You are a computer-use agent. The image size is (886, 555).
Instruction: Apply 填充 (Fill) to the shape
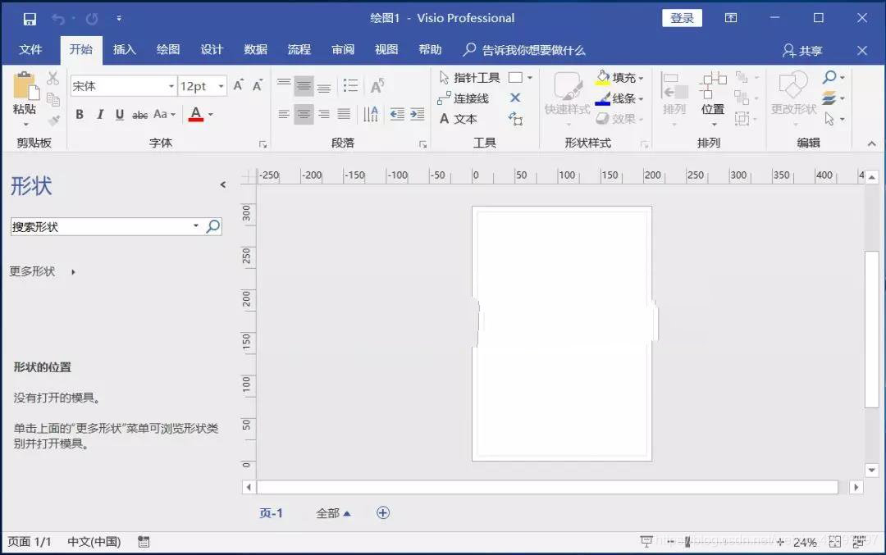point(615,77)
